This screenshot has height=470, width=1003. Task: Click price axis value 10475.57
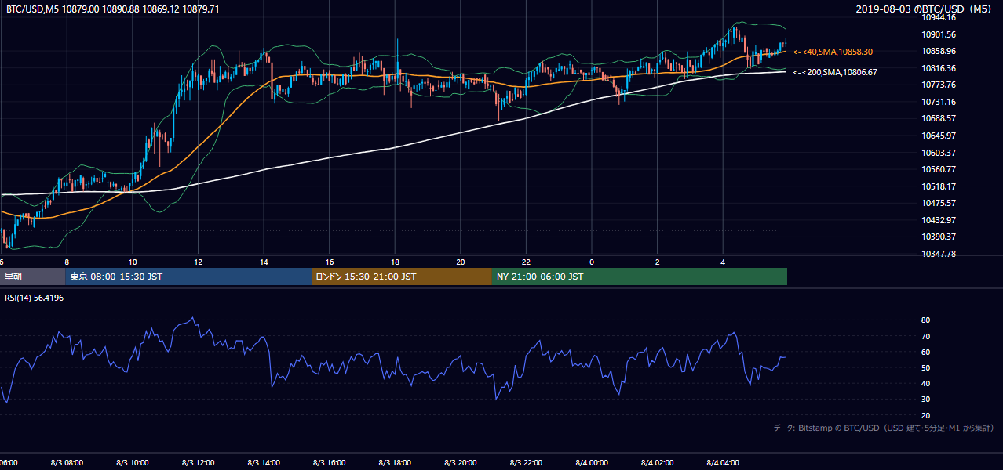939,203
